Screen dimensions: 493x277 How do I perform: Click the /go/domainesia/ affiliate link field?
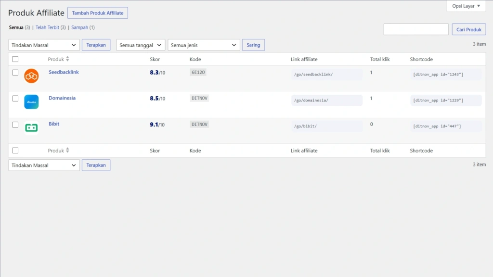[327, 100]
